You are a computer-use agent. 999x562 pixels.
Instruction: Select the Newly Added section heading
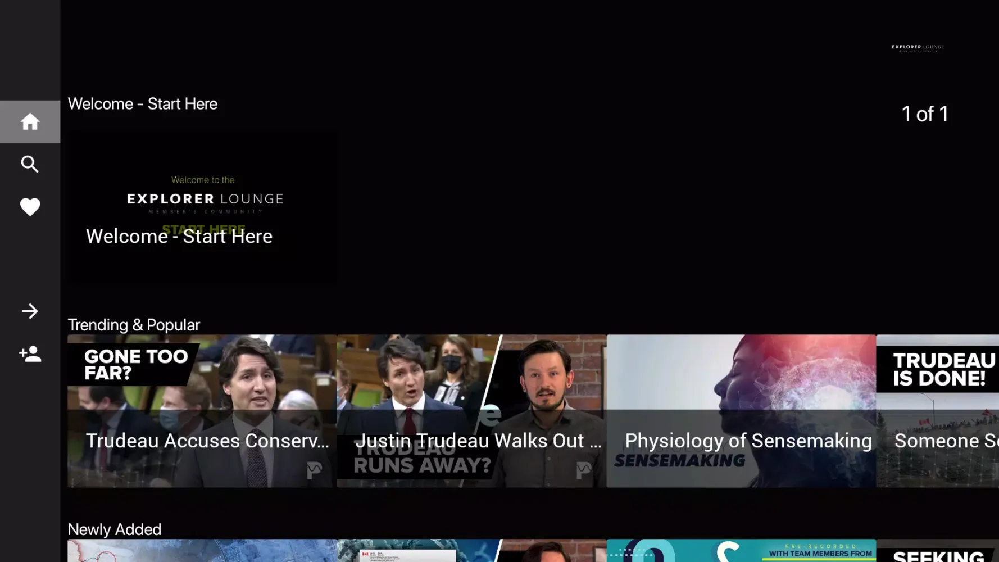click(x=115, y=529)
